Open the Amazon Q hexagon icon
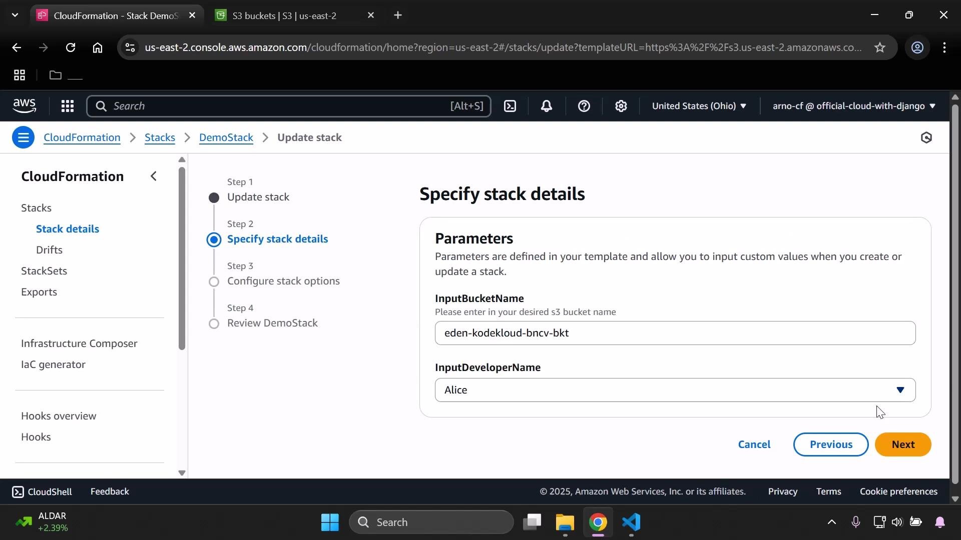The height and width of the screenshot is (540, 961). 926,137
